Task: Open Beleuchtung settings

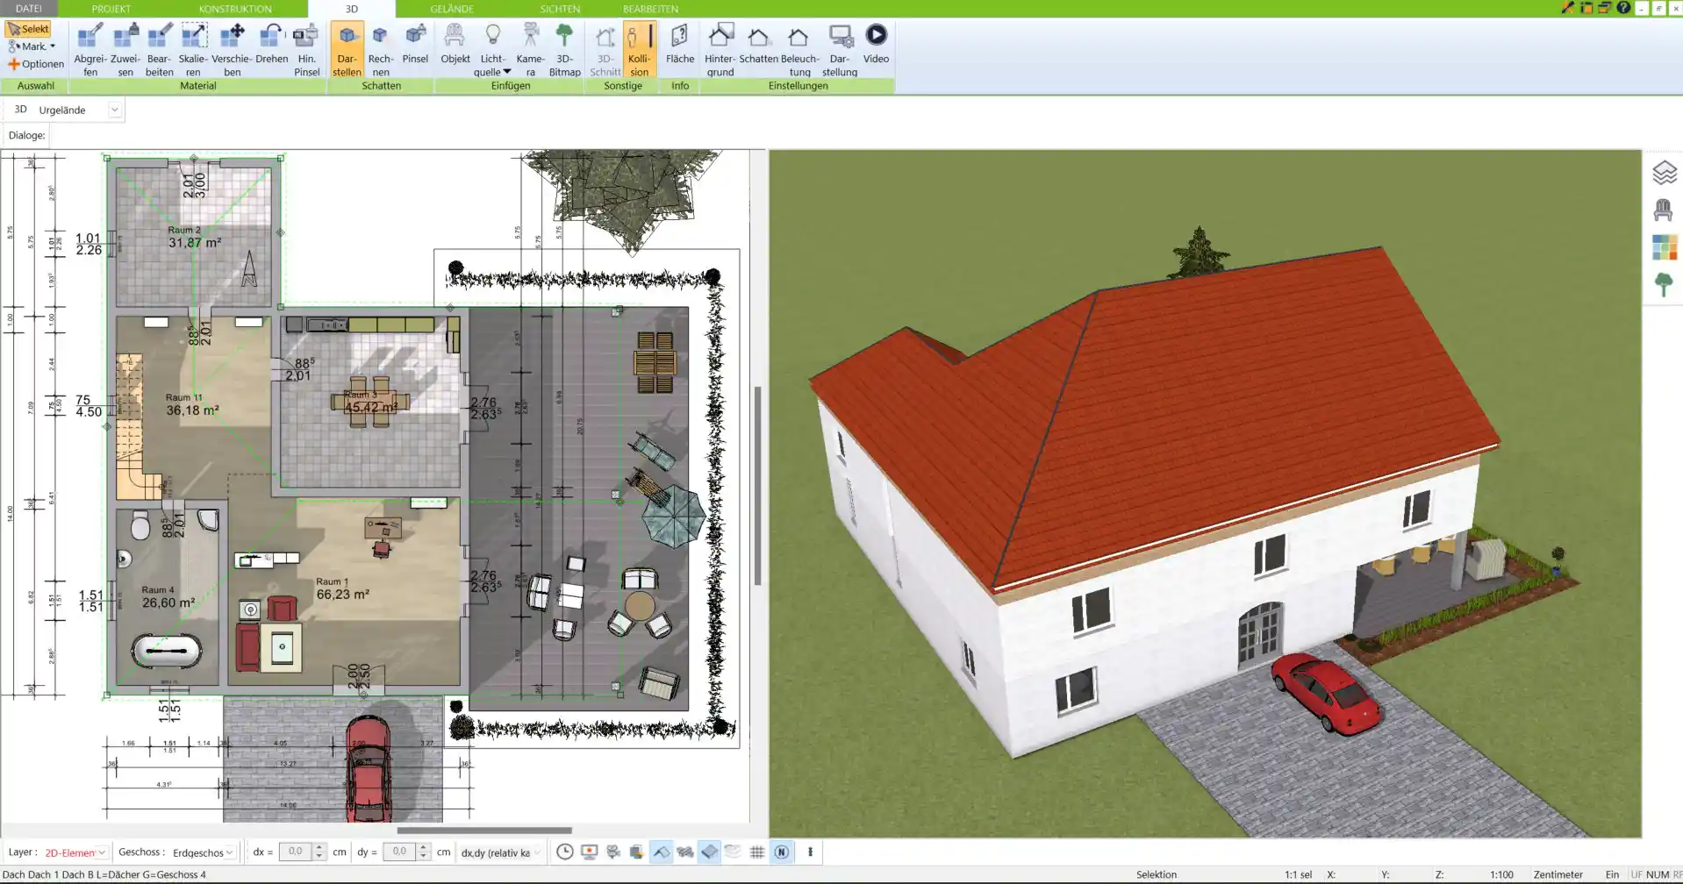Action: (799, 50)
